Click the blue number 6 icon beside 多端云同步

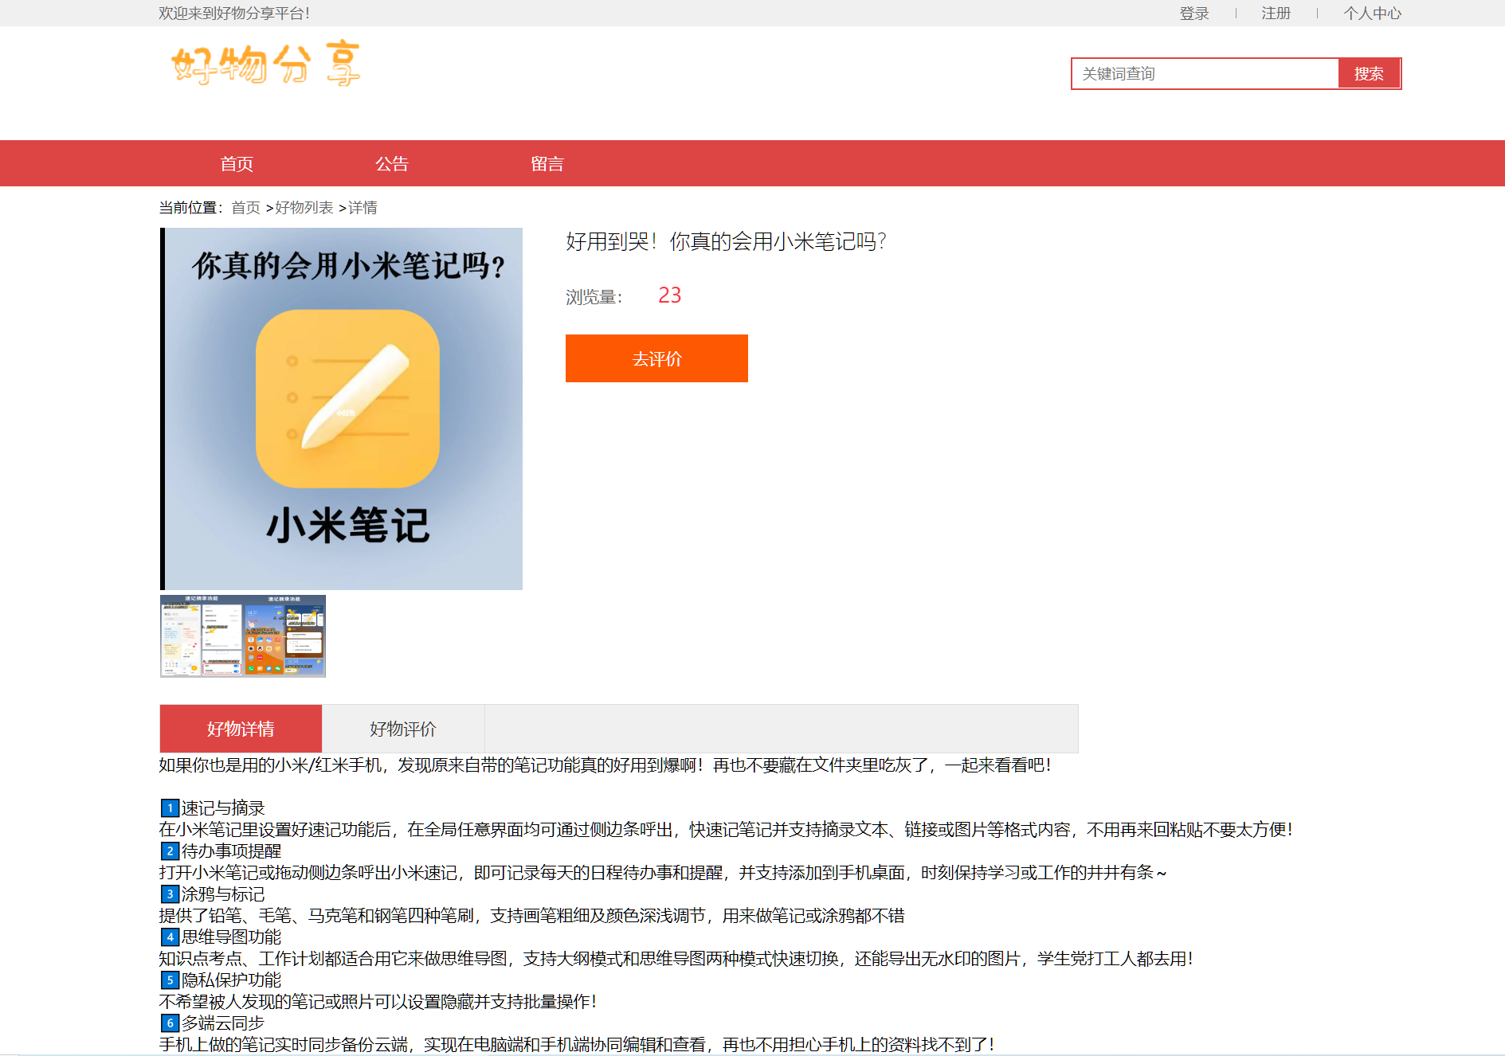[170, 1023]
